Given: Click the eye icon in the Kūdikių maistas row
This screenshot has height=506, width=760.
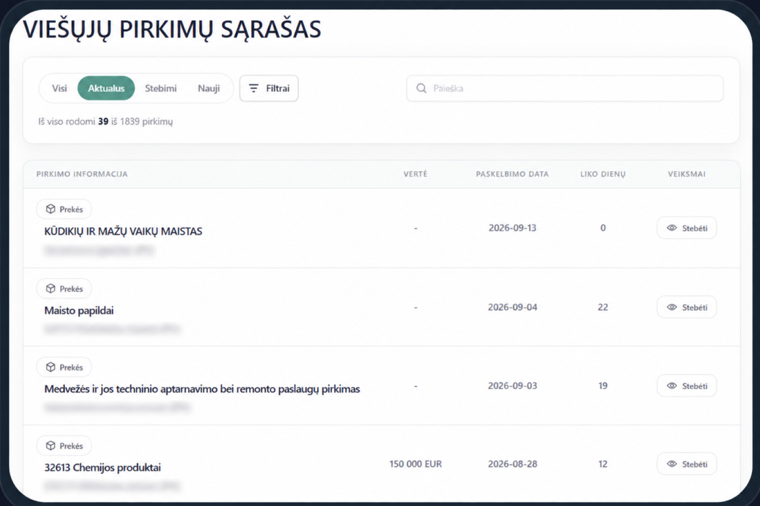Looking at the screenshot, I should 672,228.
